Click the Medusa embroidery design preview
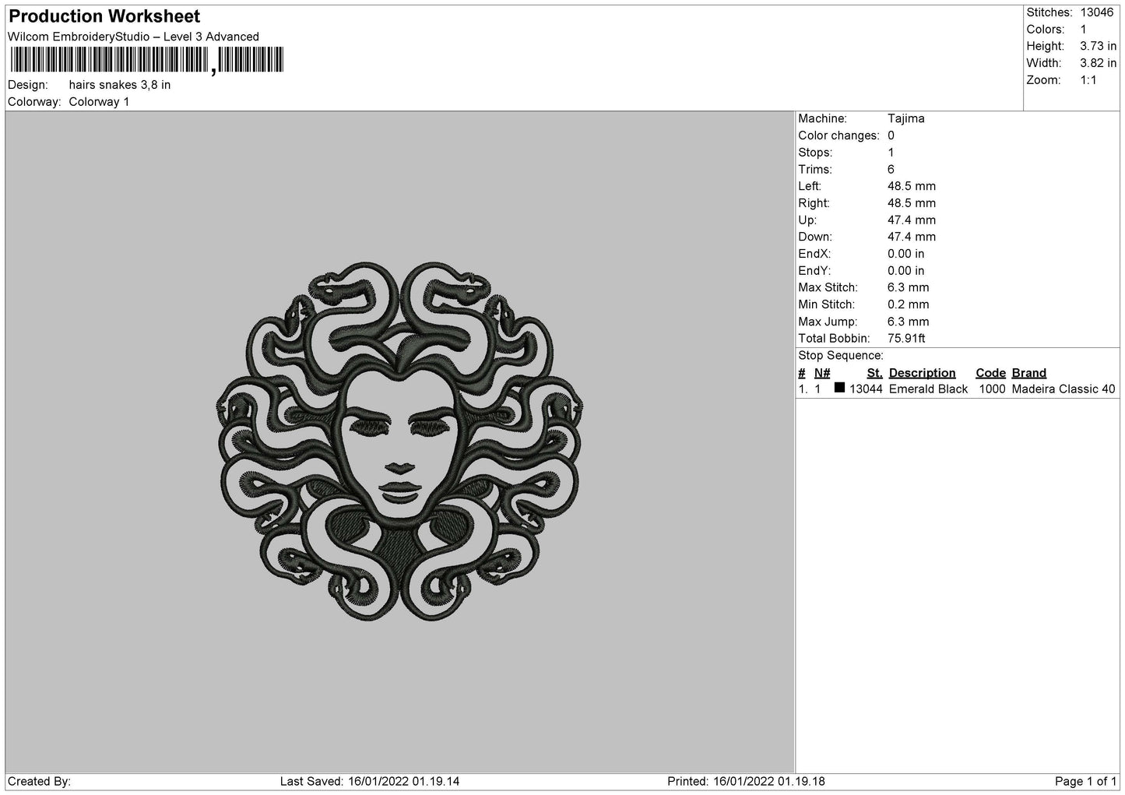This screenshot has height=795, width=1125. pos(400,441)
